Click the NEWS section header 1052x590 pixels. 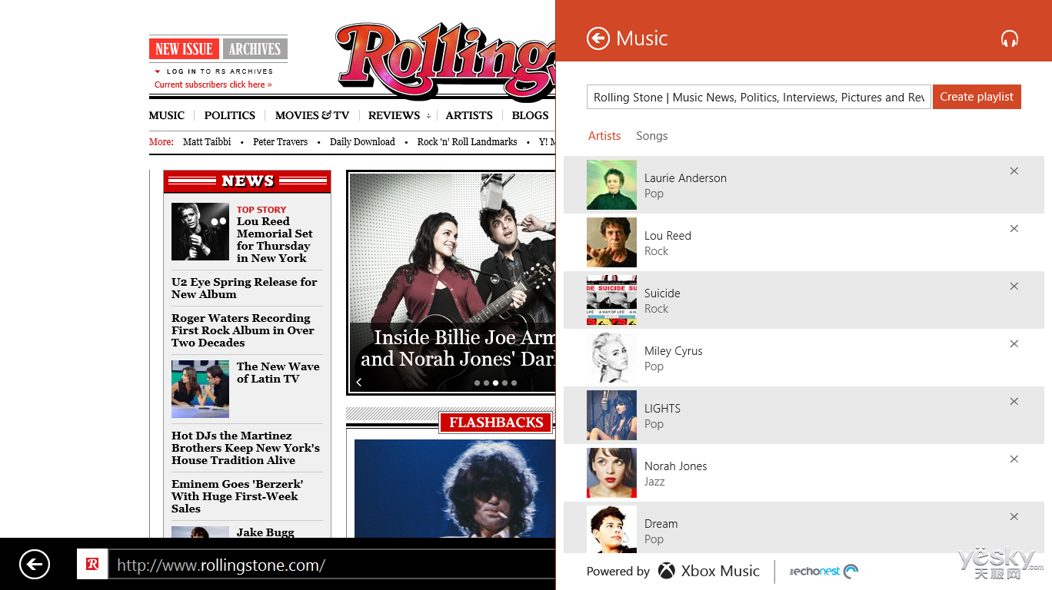(248, 181)
